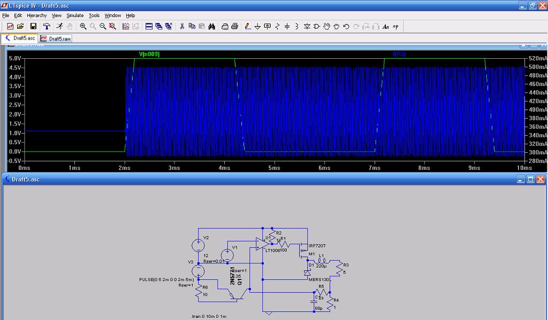The width and height of the screenshot is (548, 320).
Task: Click the Undo arrow icon
Action: pyautogui.click(x=346, y=27)
